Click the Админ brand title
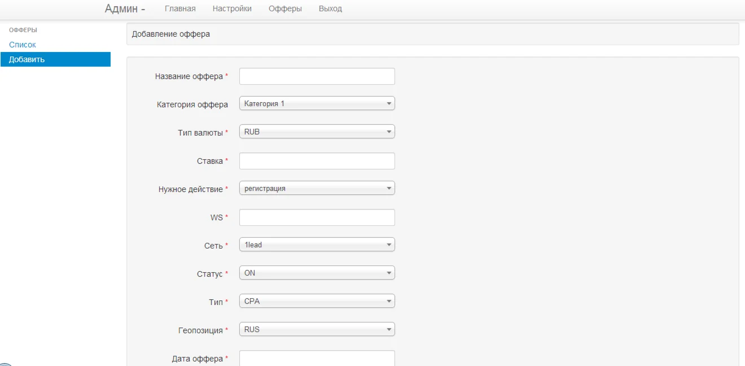 (x=125, y=9)
